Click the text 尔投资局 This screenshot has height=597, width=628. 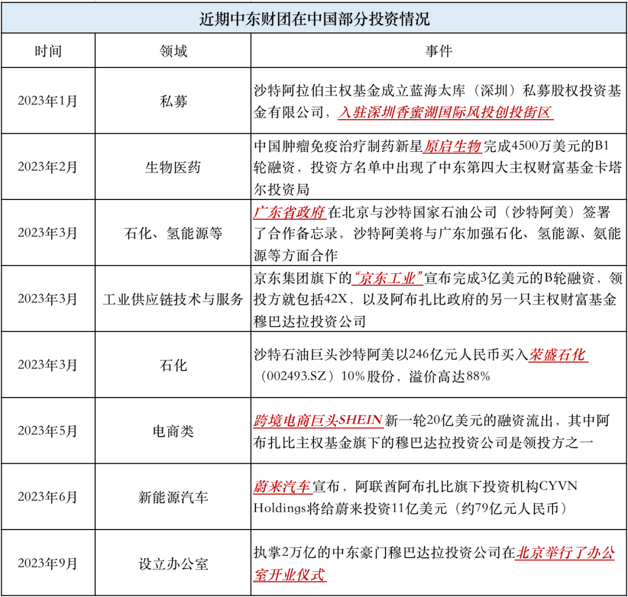tap(281, 190)
